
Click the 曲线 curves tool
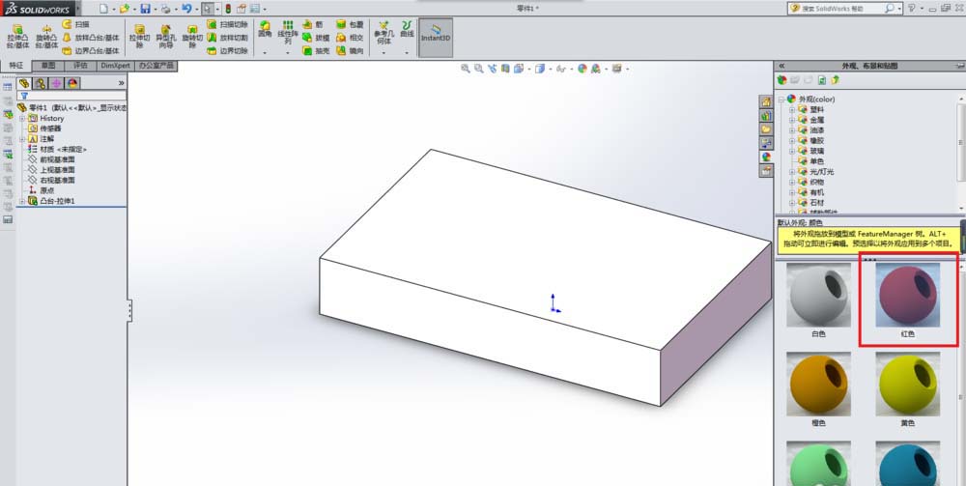point(407,29)
